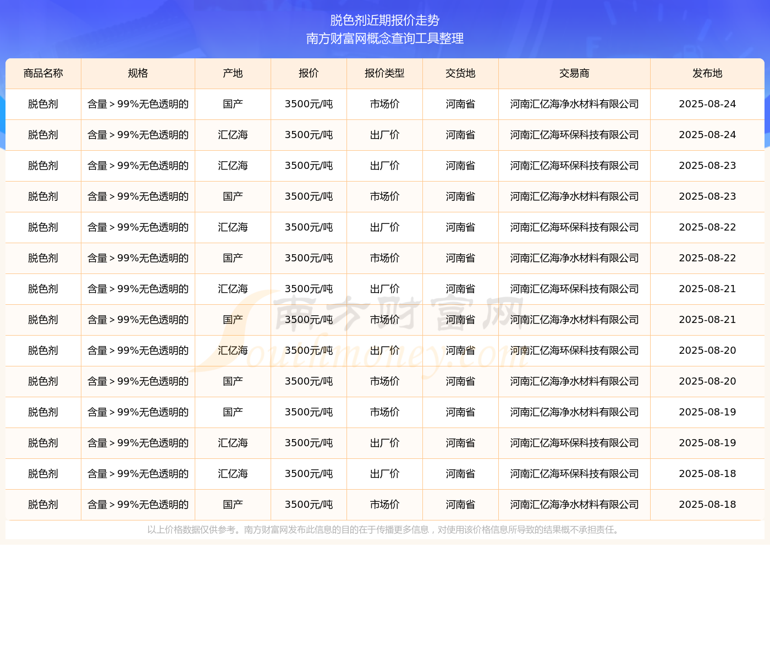This screenshot has width=770, height=663.
Task: Select the 交易商 column header
Action: (574, 73)
